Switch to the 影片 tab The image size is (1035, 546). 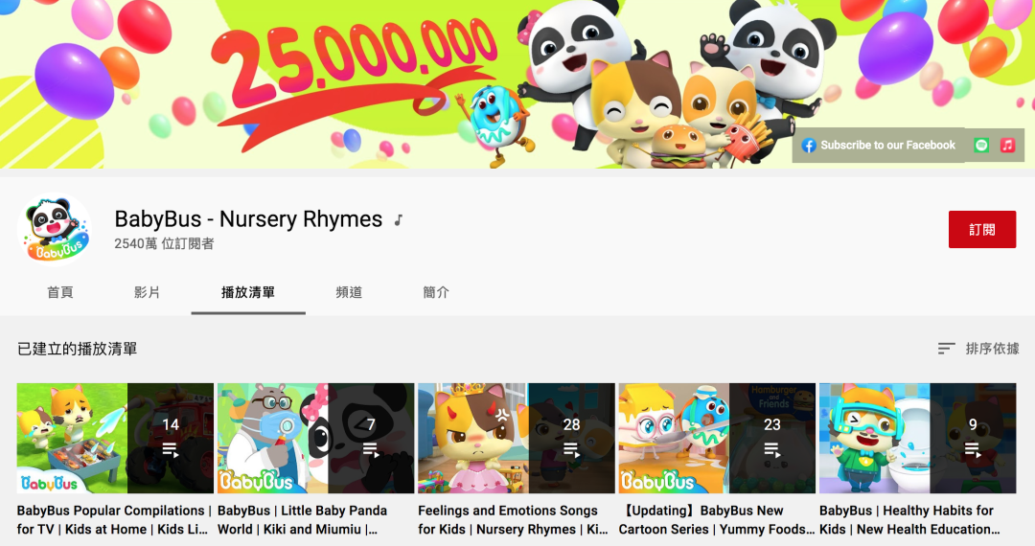(148, 292)
